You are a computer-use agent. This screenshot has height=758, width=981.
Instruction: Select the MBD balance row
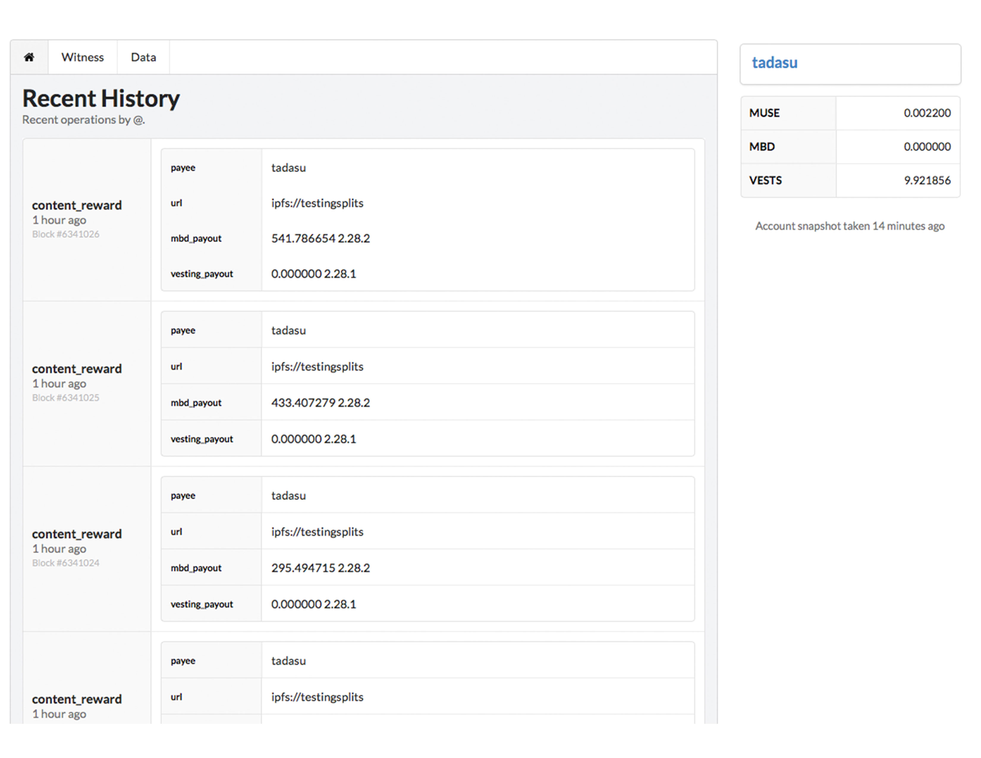pos(850,147)
